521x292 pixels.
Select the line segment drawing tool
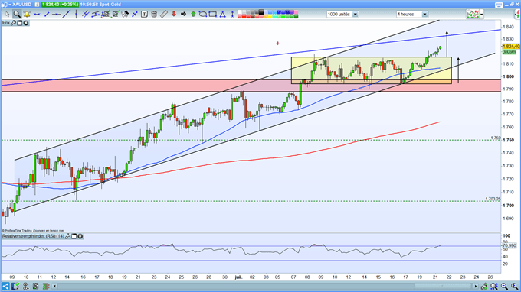click(x=47, y=15)
